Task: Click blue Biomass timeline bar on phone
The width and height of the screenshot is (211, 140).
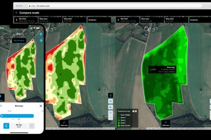Action: coord(17,116)
